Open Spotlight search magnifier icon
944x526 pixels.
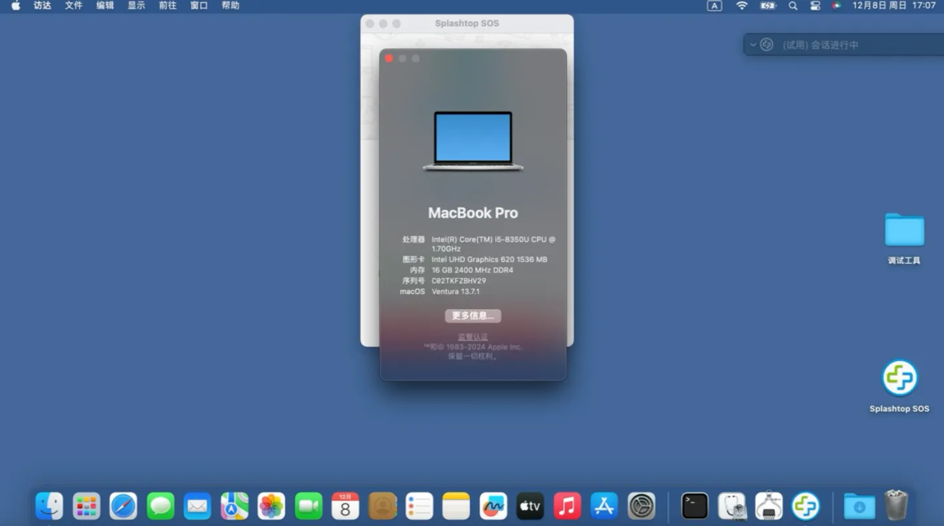(793, 5)
